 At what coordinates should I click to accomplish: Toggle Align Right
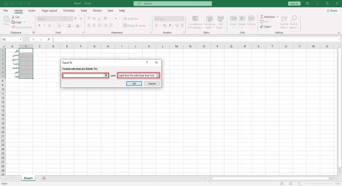click(x=99, y=26)
